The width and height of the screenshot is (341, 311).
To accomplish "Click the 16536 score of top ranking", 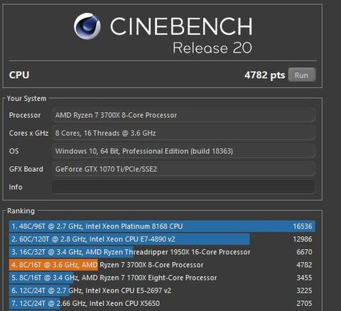I will (x=303, y=227).
